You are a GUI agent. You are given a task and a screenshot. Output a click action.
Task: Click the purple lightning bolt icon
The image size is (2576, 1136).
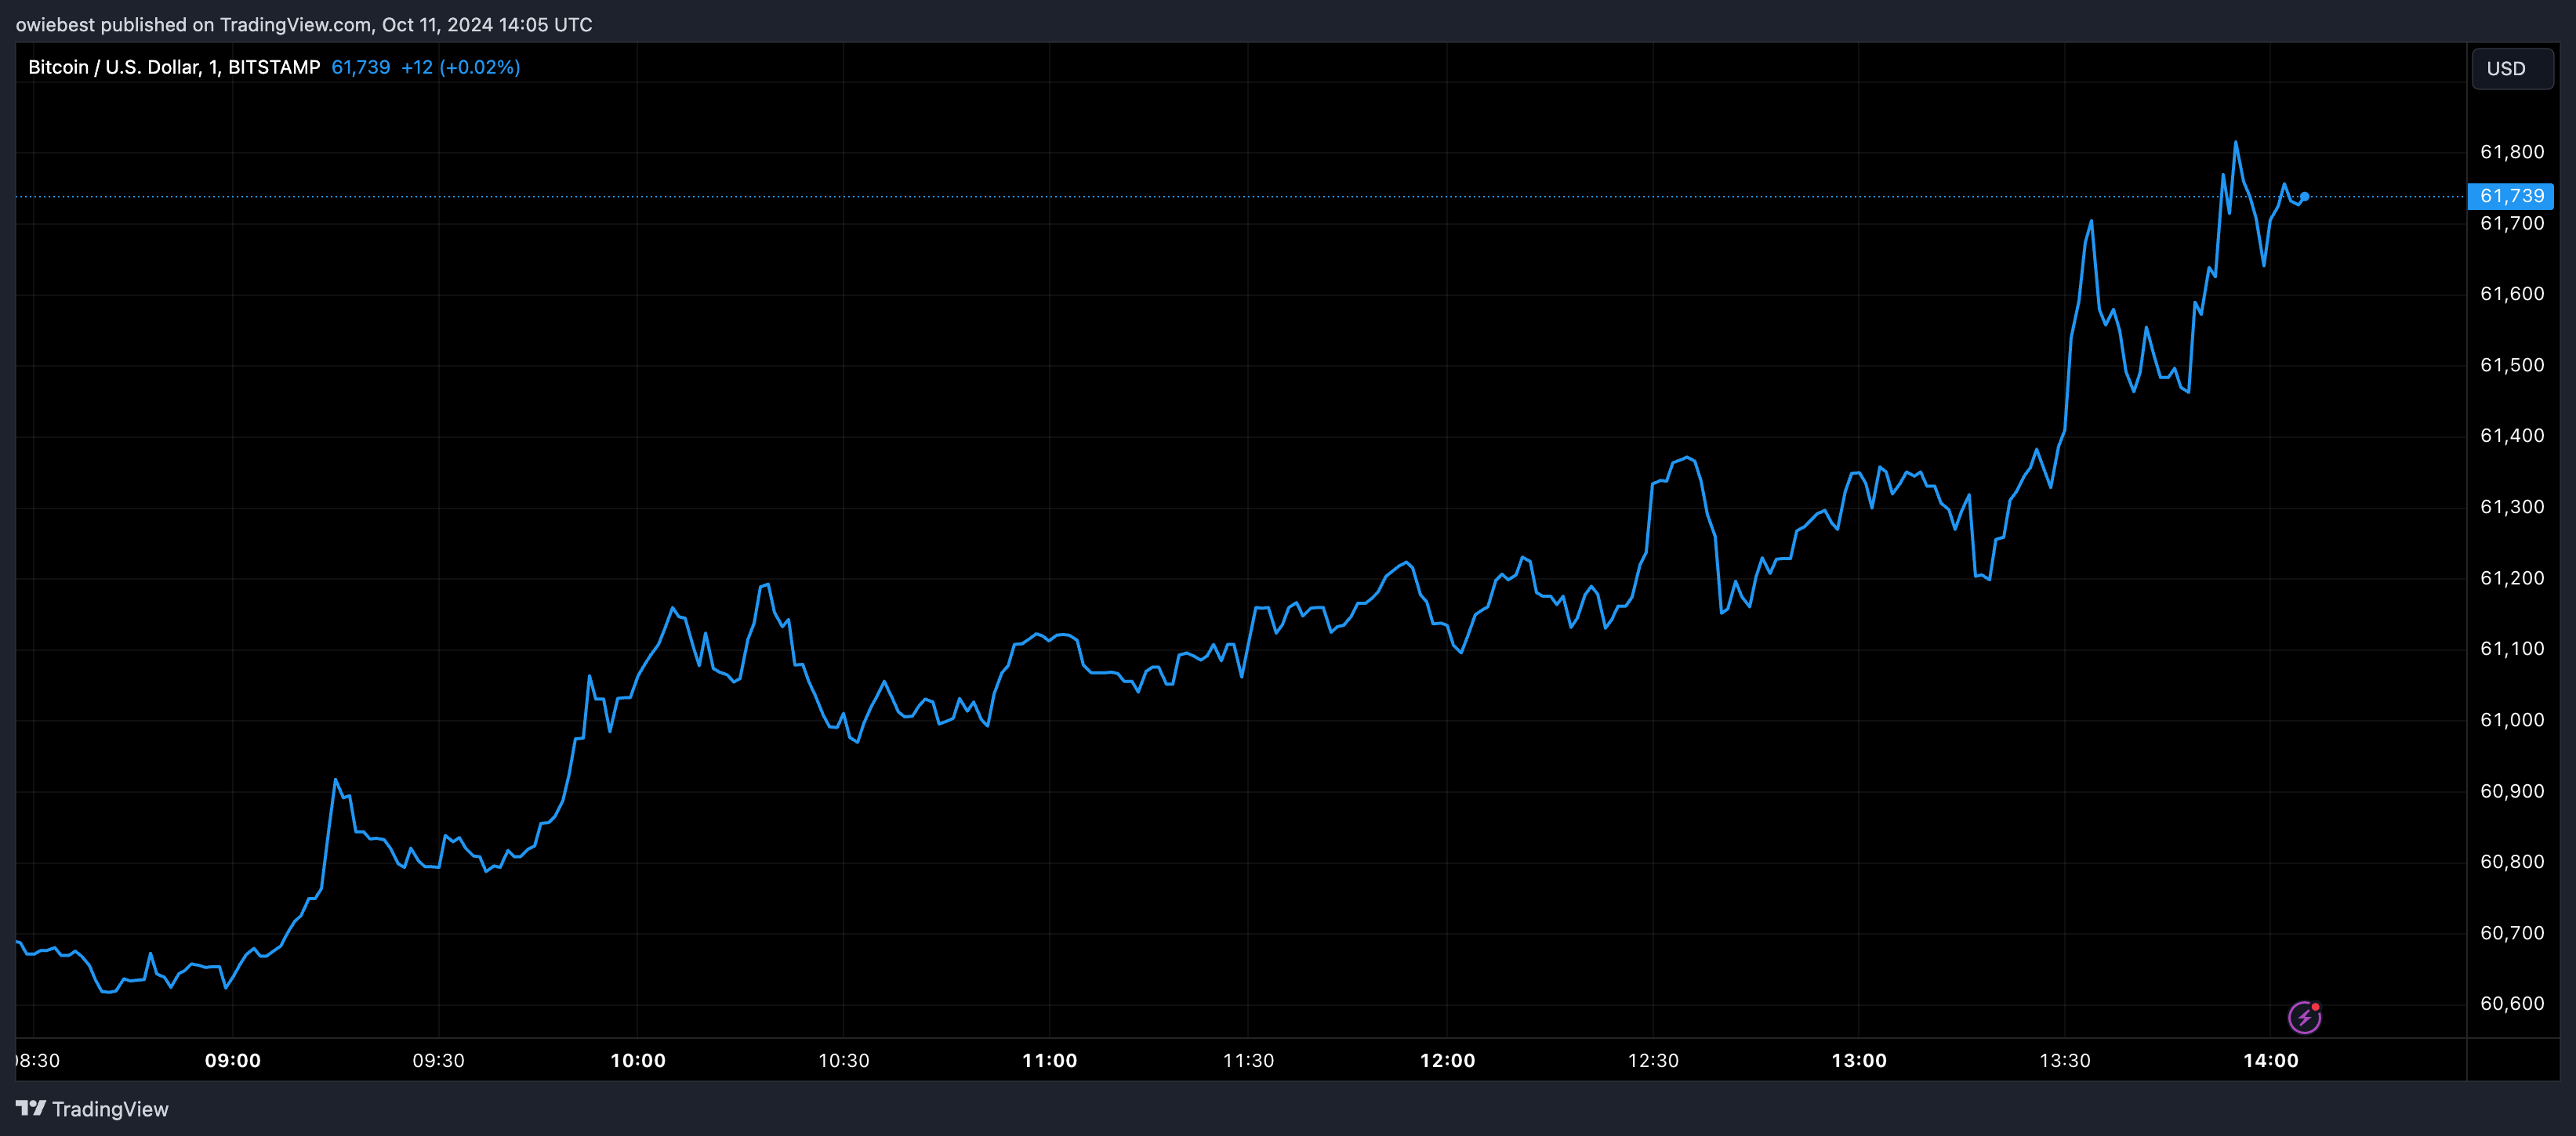[2304, 1017]
